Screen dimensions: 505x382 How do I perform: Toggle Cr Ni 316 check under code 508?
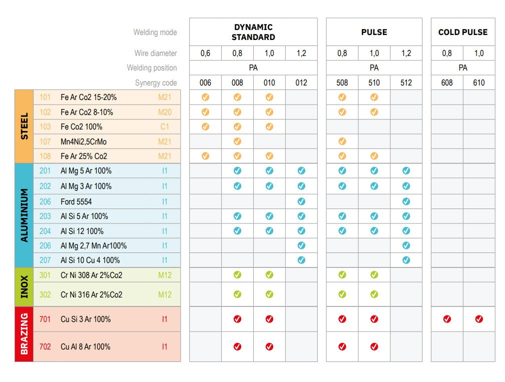(x=342, y=294)
